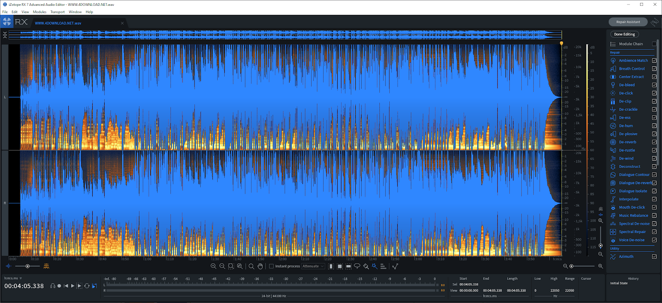
Task: Click the zoom in tool in toolbar
Action: [x=213, y=266]
